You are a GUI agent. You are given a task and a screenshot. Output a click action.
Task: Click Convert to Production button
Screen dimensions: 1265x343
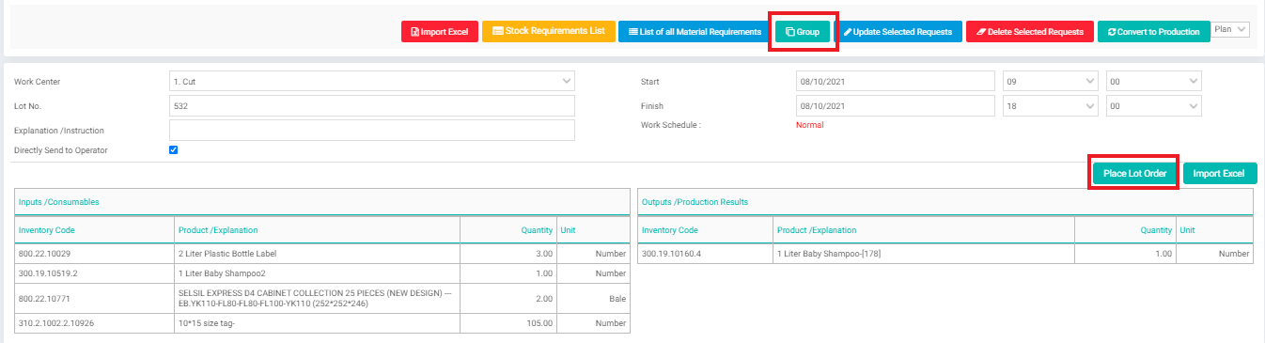click(1153, 32)
